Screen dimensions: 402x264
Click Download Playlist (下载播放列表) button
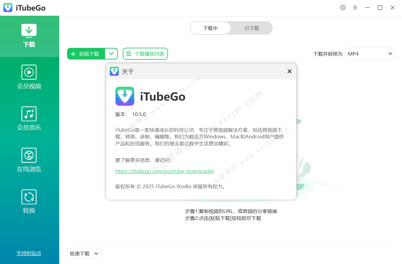145,54
